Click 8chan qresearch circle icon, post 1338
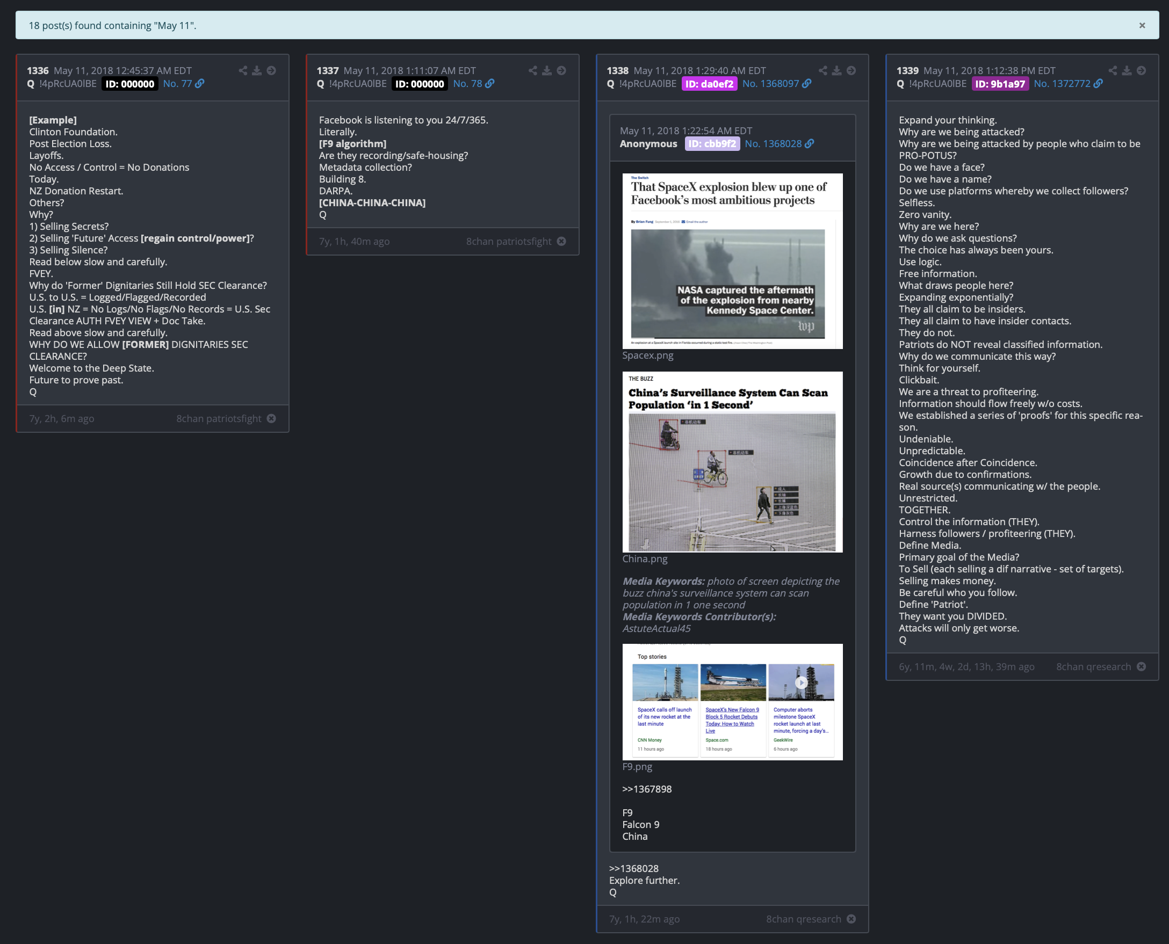Image resolution: width=1169 pixels, height=944 pixels. (852, 919)
